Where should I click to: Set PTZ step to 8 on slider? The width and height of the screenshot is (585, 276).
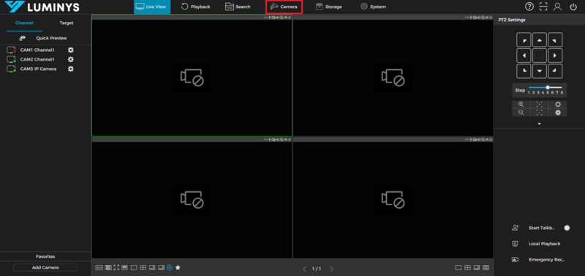(562, 93)
